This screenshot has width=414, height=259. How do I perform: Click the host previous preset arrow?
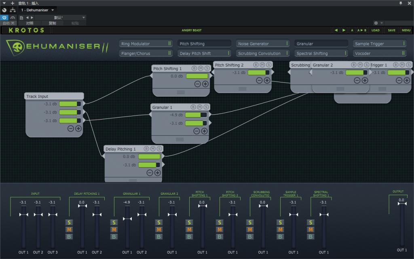point(27,18)
